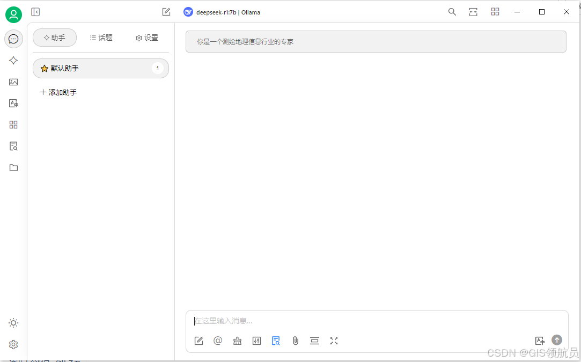Open the user avatar profile
Viewport: 581px width, 362px height.
(14, 15)
